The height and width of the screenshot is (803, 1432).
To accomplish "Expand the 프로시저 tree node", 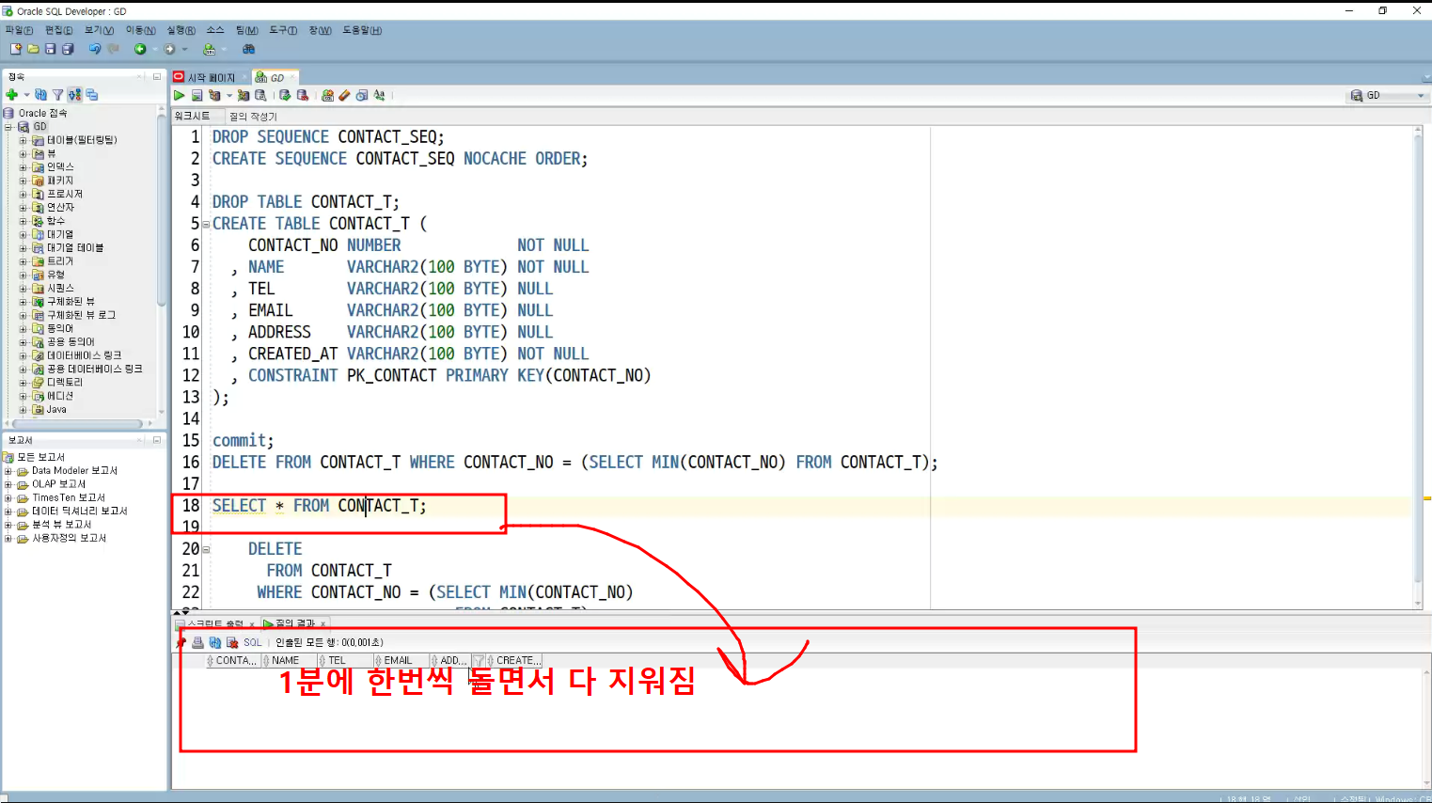I will (24, 194).
